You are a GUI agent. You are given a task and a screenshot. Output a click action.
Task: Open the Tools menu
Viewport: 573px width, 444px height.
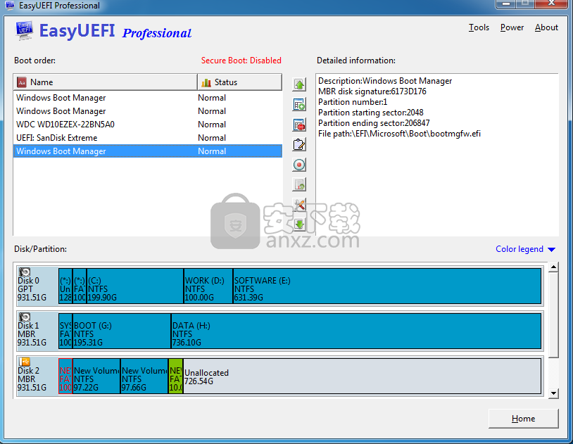click(x=479, y=27)
